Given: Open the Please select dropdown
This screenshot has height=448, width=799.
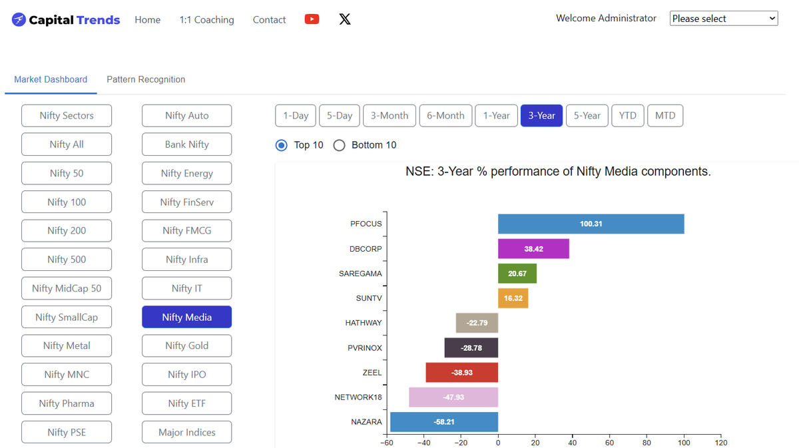Looking at the screenshot, I should tap(724, 19).
